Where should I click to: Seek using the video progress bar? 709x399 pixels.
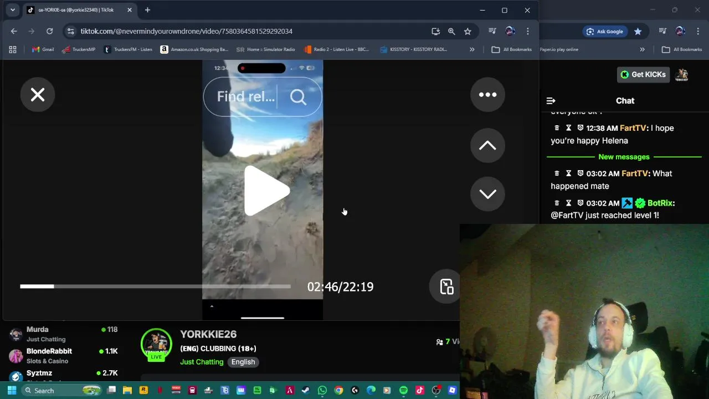coord(155,287)
